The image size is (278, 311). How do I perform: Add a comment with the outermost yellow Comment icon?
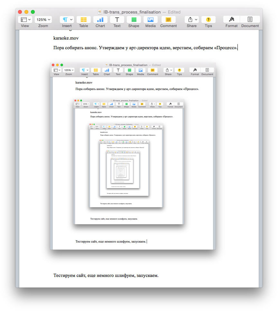tap(168, 20)
